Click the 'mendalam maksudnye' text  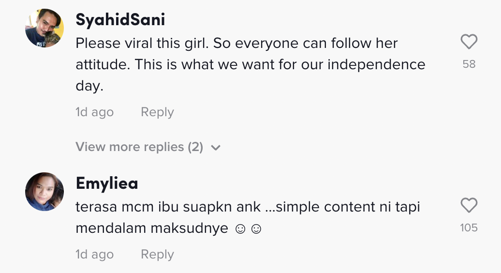tap(152, 228)
